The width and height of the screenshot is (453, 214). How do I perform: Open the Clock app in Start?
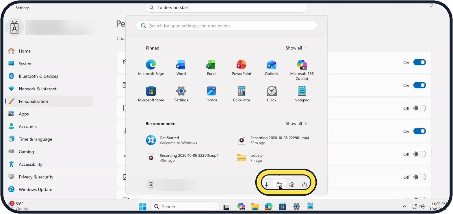(272, 94)
